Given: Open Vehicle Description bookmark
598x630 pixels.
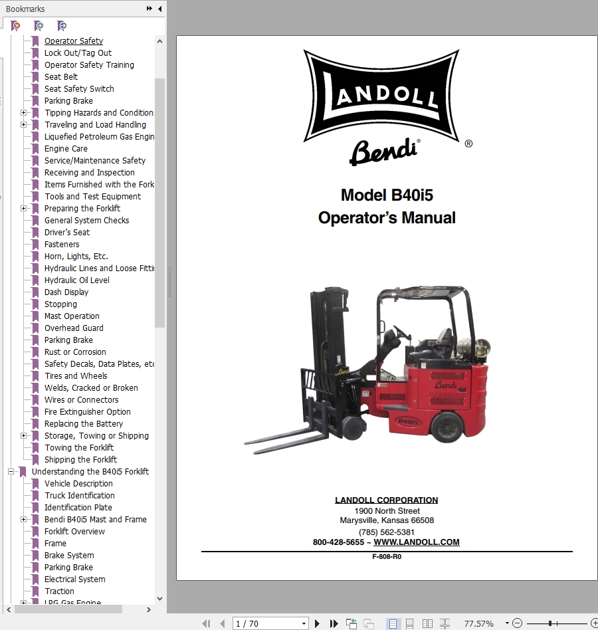Looking at the screenshot, I should coord(78,484).
